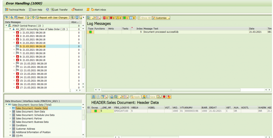Screen dimensions: 273x138
Task: Show more Data Messages toolbar buttons arrow
Action: 83,18
